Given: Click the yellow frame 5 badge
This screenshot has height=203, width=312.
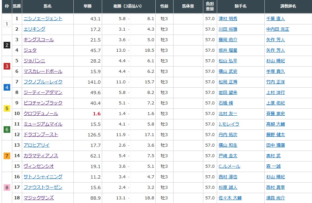Looking at the screenshot, I should (7, 108).
